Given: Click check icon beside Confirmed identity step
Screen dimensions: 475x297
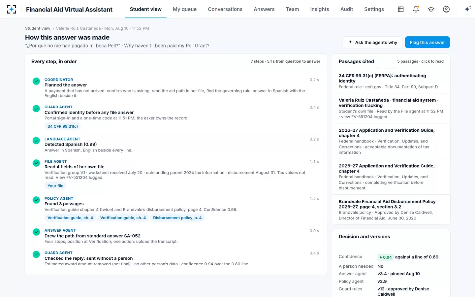Looking at the screenshot, I should coord(36,109).
